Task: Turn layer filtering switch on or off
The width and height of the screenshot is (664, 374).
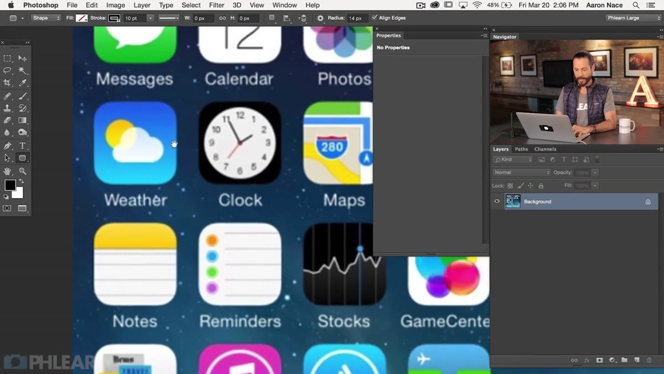Action: coord(597,159)
